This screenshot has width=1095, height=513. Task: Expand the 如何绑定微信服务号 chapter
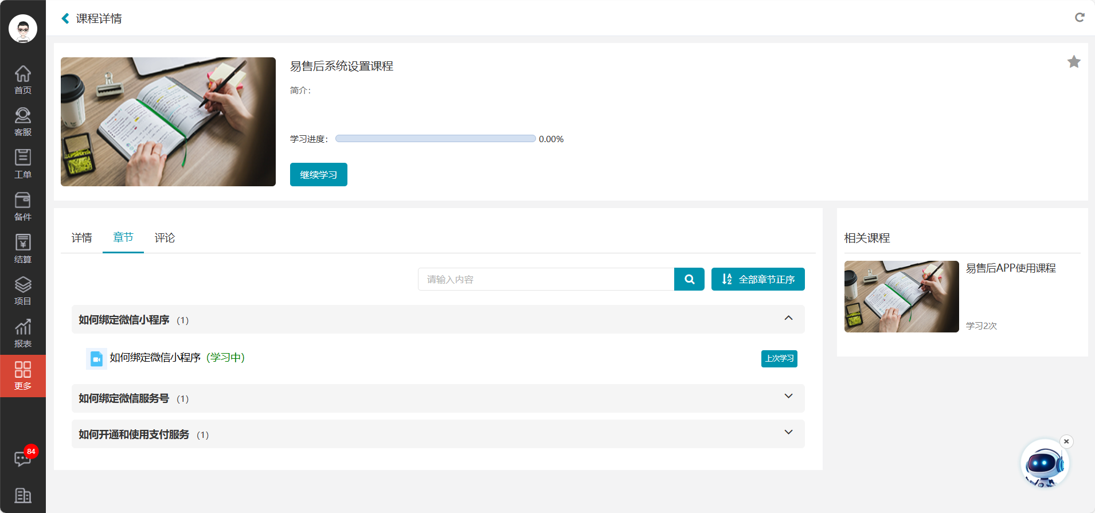(788, 397)
